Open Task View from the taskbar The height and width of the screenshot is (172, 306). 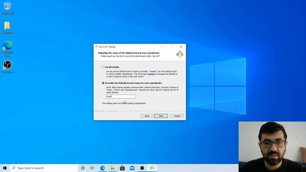pyautogui.click(x=92, y=168)
